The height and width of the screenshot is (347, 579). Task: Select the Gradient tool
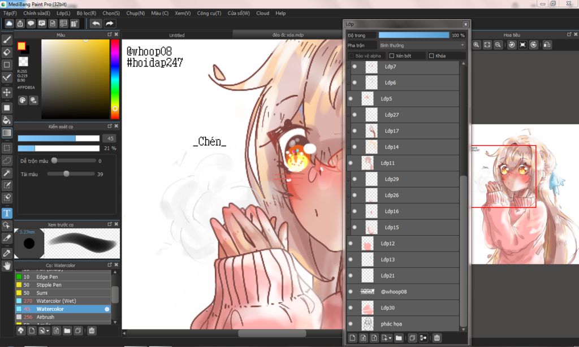point(7,132)
